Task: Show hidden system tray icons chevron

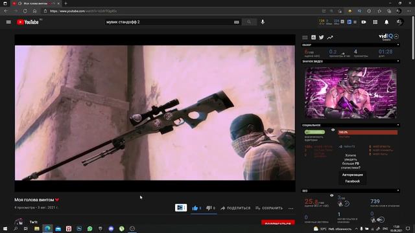Action: (x=356, y=228)
